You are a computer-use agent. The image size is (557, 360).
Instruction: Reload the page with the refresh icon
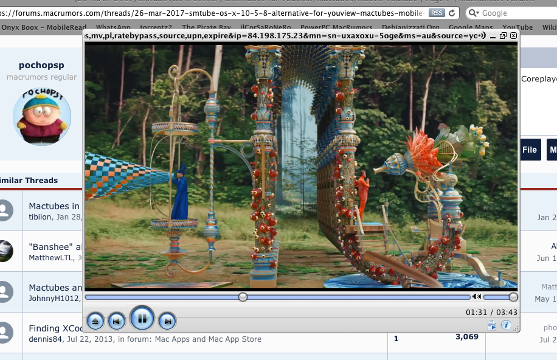coord(452,13)
